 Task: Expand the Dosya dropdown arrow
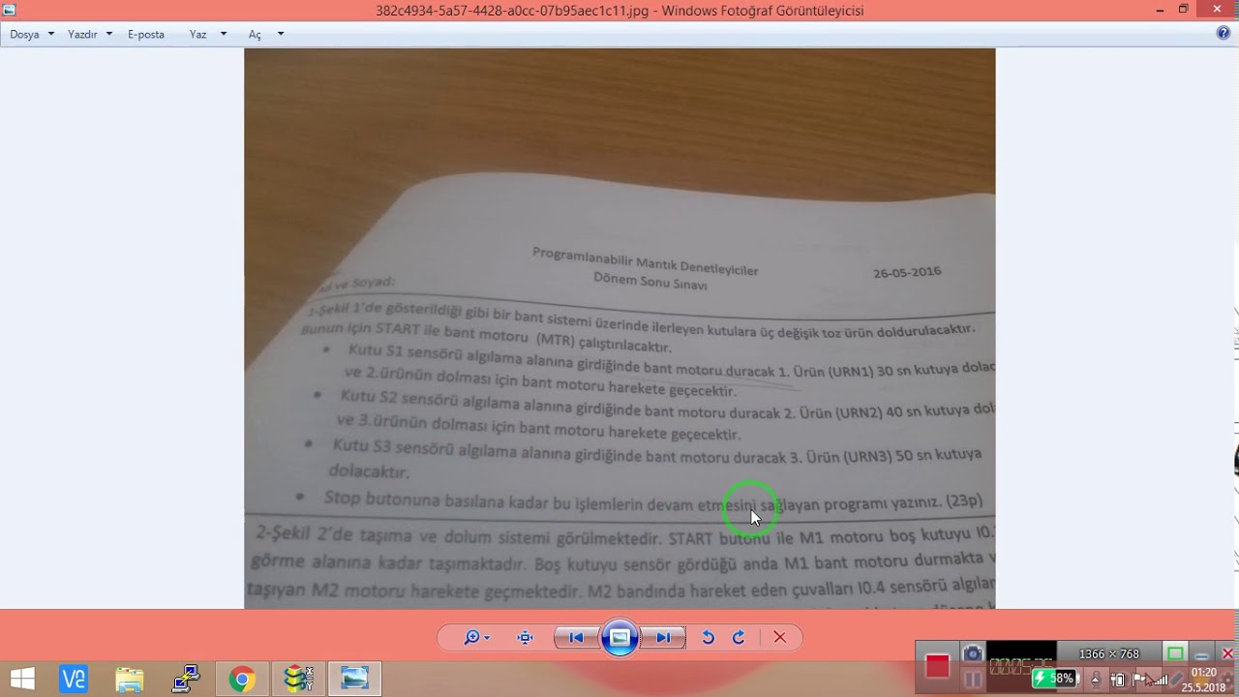point(51,34)
